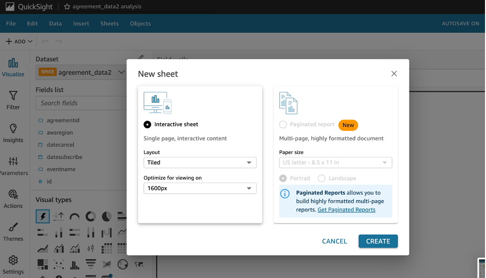The width and height of the screenshot is (486, 278).
Task: Expand the ADD dropdown in toolbar
Action: (x=19, y=41)
